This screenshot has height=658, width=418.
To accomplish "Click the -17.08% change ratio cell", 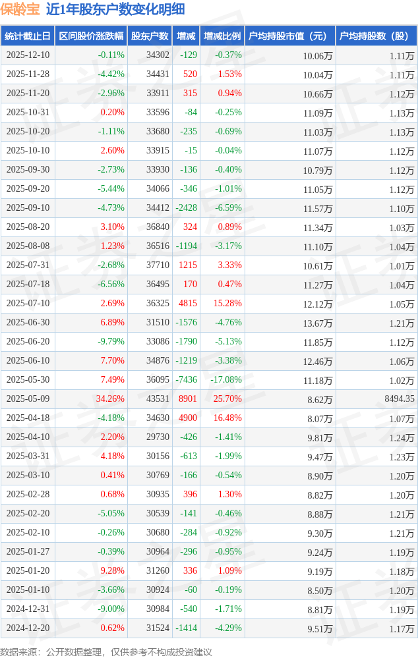I will click(x=225, y=380).
